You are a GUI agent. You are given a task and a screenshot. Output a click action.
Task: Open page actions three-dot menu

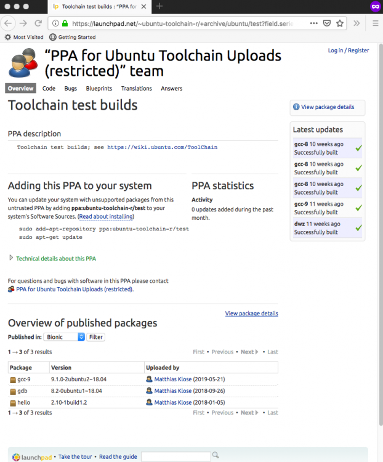(x=314, y=23)
